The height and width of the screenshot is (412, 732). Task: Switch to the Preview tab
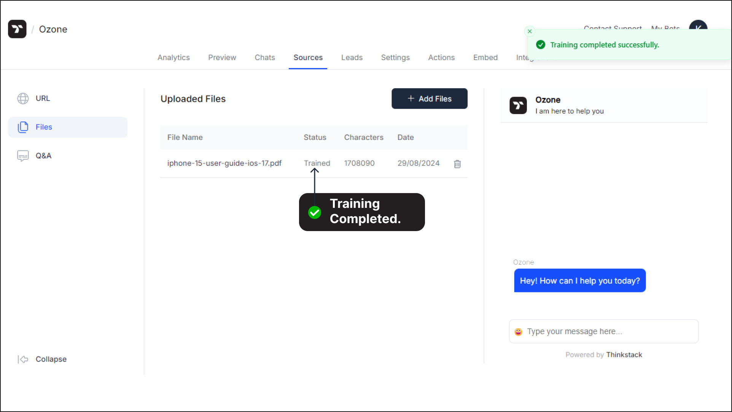pos(222,57)
